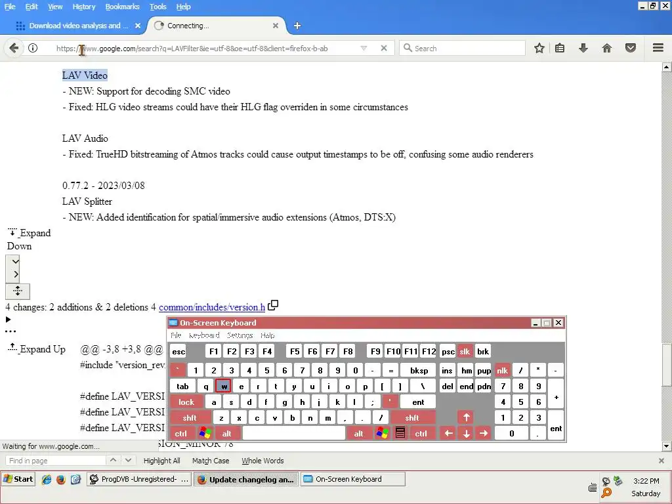
Task: Click the Expand Down arrow icon
Action: 12,232
